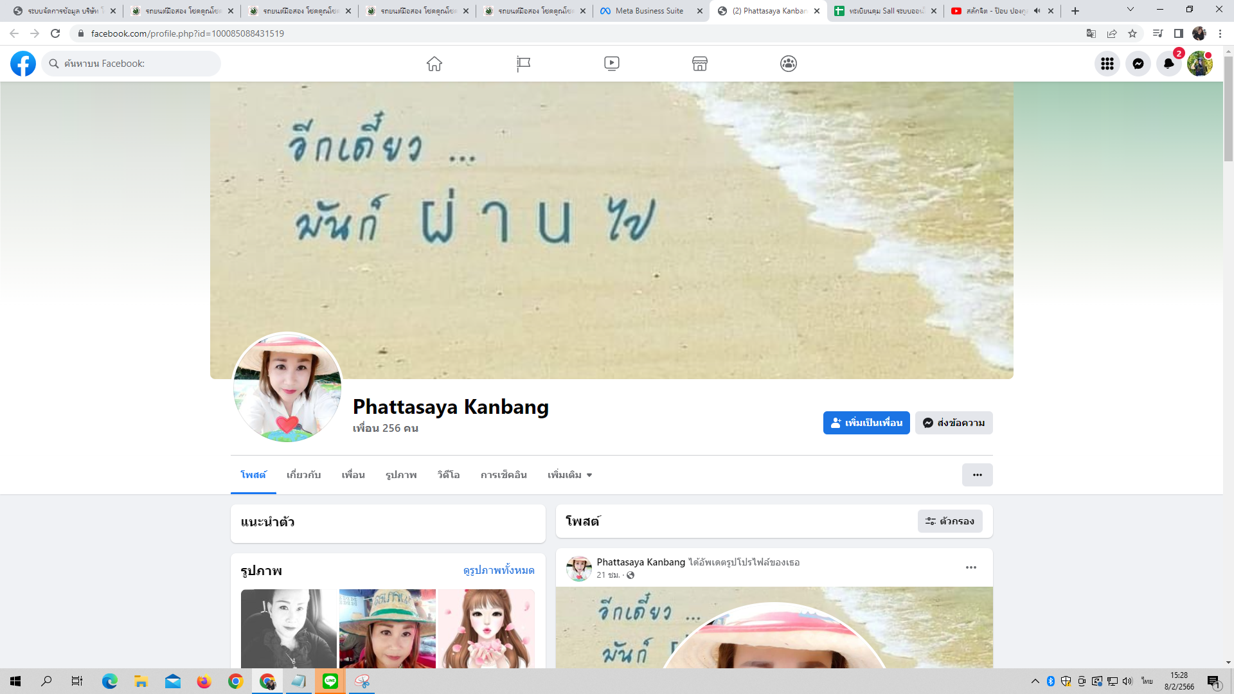1234x694 pixels.
Task: Open the notifications bell
Action: tap(1169, 64)
